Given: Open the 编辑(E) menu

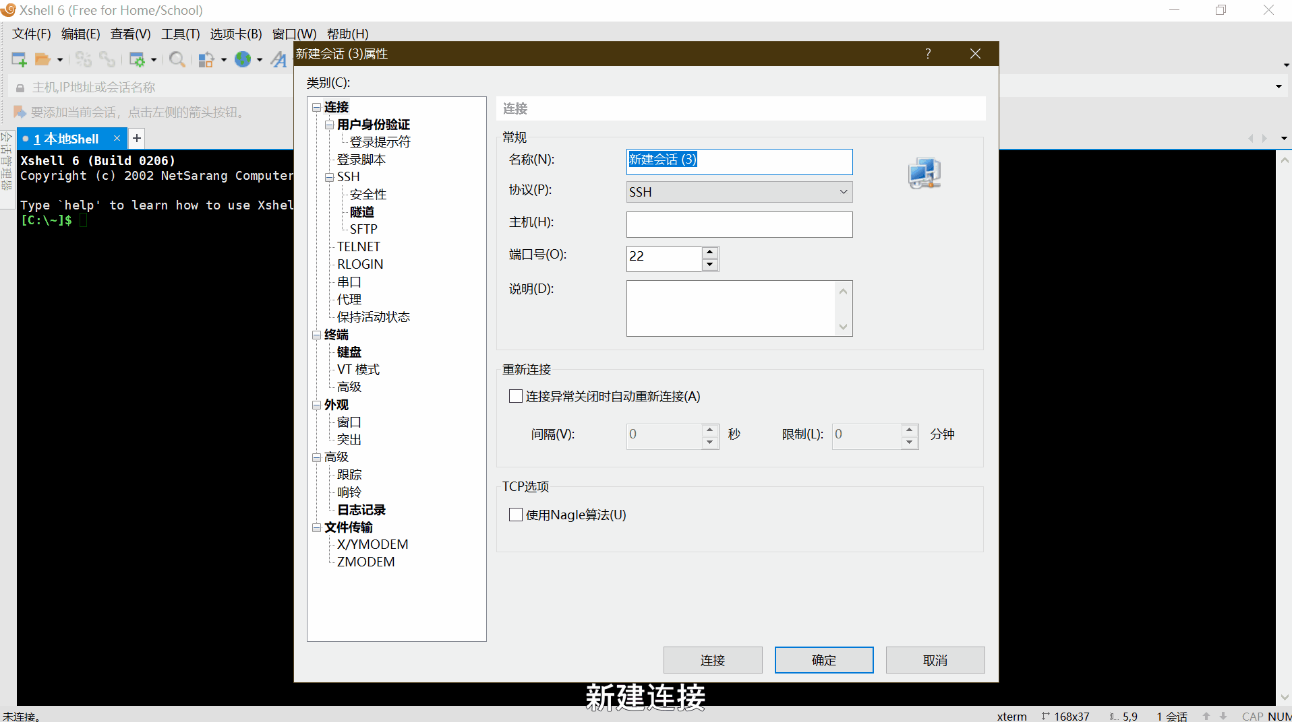Looking at the screenshot, I should tap(80, 34).
